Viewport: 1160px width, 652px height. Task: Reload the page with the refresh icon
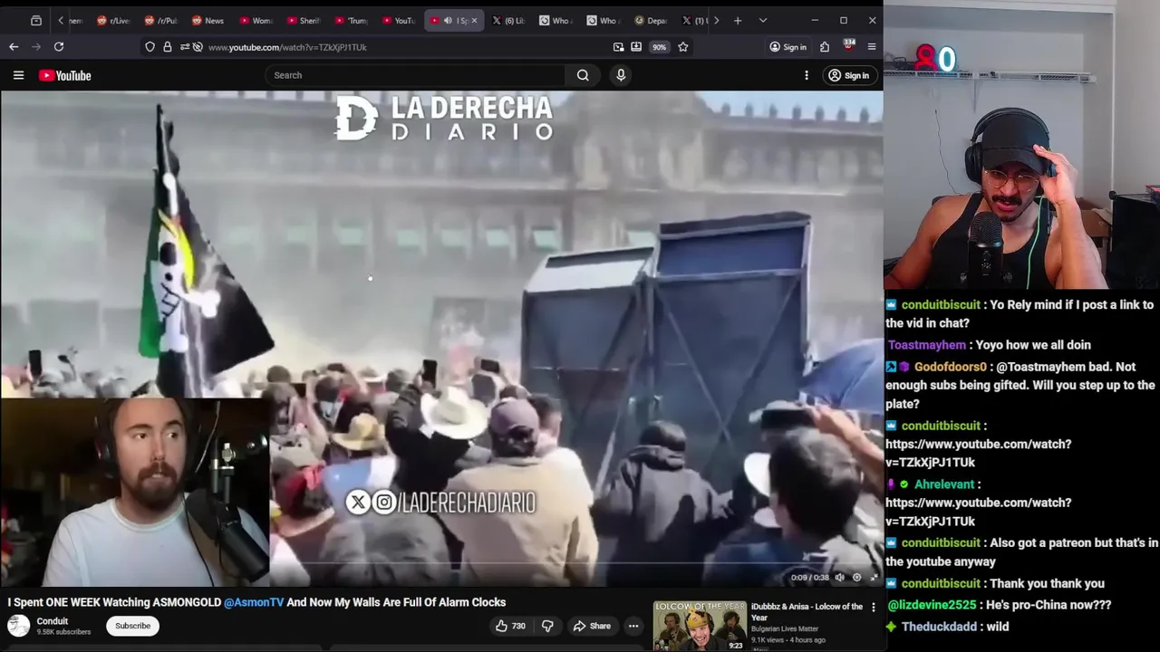(x=59, y=46)
